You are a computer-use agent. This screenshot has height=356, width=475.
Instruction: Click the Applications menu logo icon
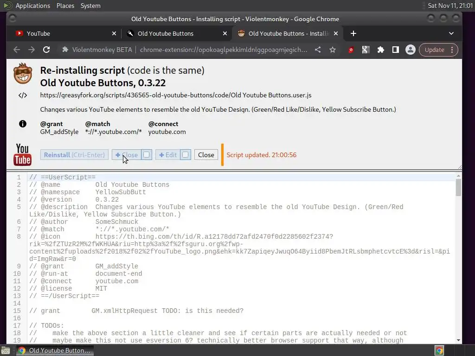[7, 6]
